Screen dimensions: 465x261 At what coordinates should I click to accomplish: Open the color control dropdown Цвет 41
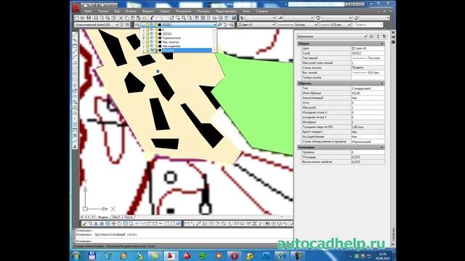256,25
